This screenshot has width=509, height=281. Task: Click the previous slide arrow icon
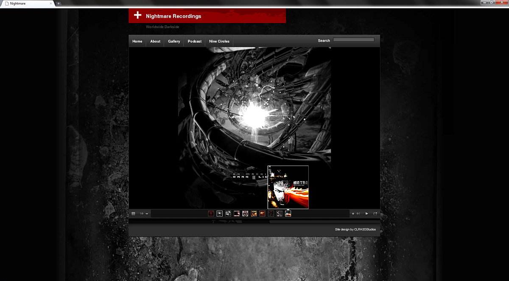[x=142, y=214]
